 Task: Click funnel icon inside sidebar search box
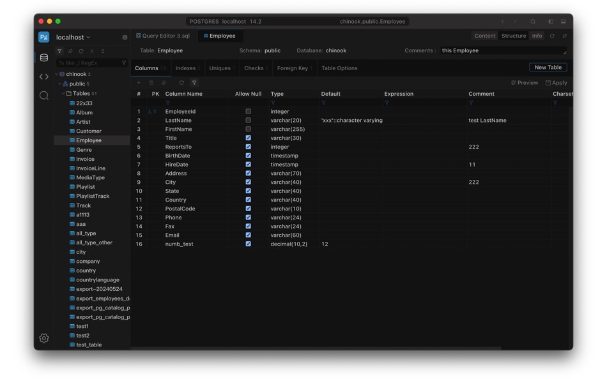[124, 63]
